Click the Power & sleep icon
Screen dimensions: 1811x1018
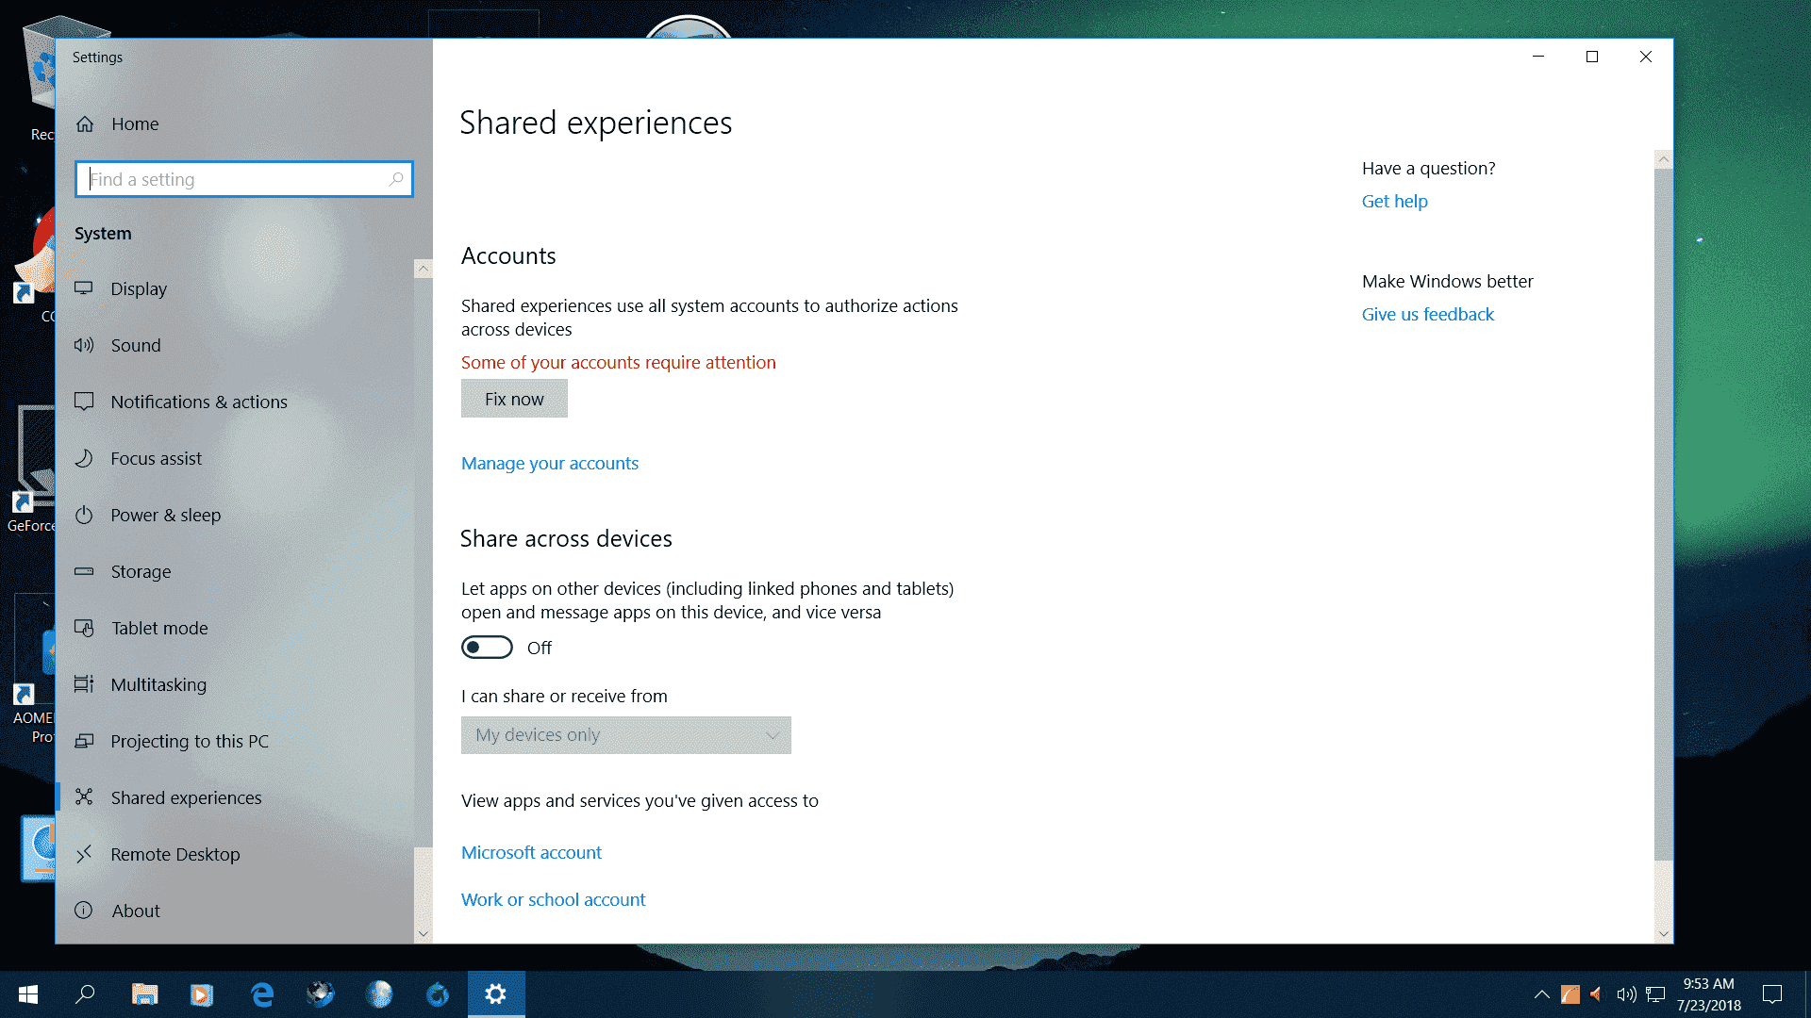pos(84,515)
